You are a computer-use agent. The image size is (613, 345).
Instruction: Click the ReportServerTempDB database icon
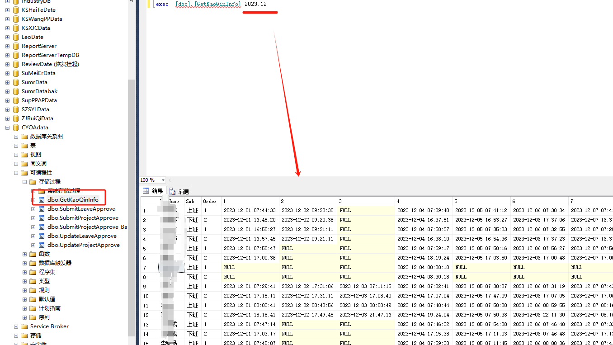pyautogui.click(x=16, y=55)
